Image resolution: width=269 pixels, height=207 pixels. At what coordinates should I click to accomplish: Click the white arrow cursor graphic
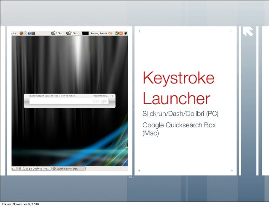[x=248, y=32]
